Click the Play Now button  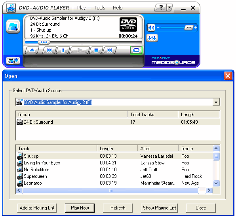tap(80, 208)
